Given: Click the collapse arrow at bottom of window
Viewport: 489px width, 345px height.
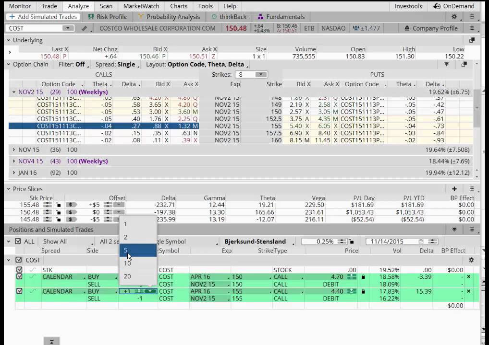Looking at the screenshot, I should [x=51, y=341].
